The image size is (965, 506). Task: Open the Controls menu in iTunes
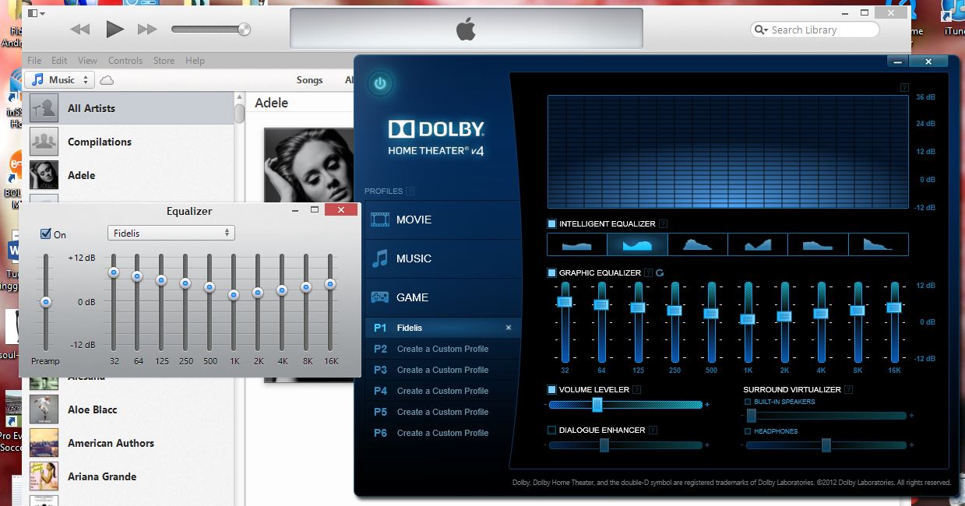(125, 61)
